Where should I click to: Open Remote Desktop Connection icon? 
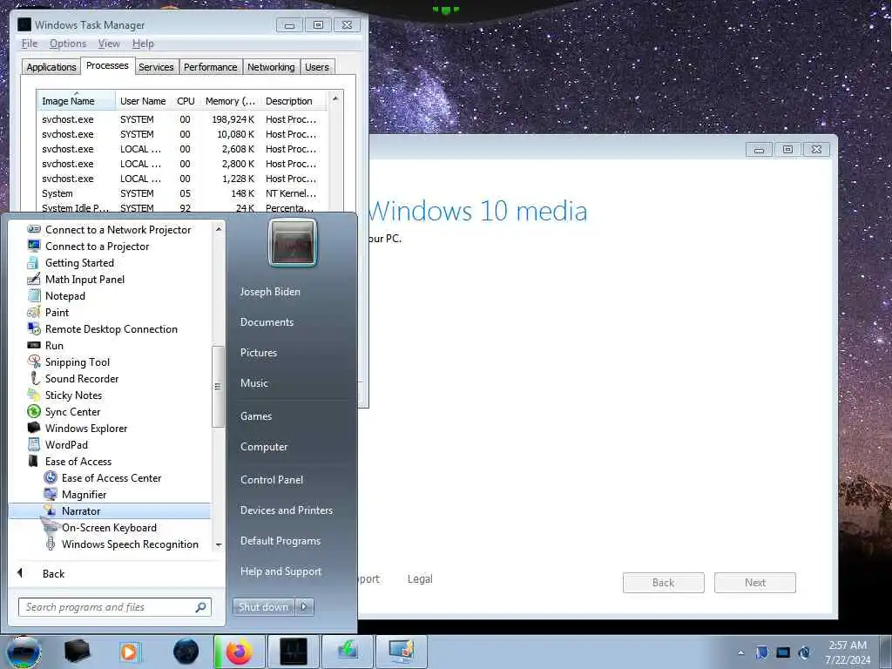[34, 328]
